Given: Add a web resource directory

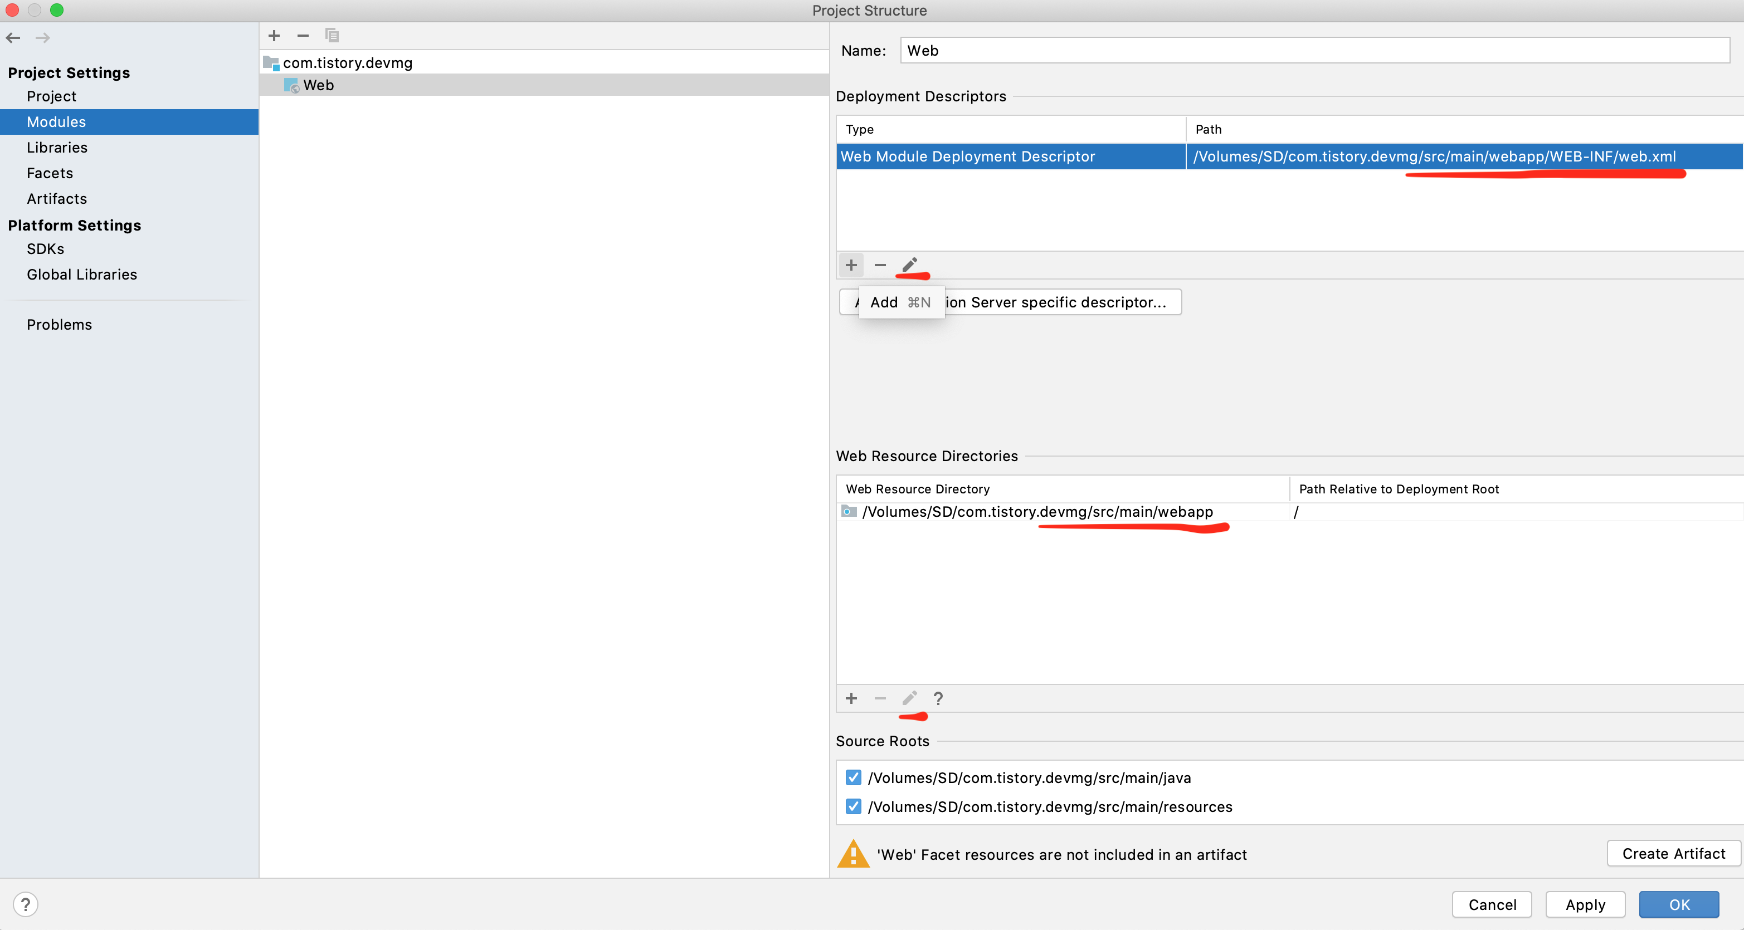Looking at the screenshot, I should [x=851, y=698].
